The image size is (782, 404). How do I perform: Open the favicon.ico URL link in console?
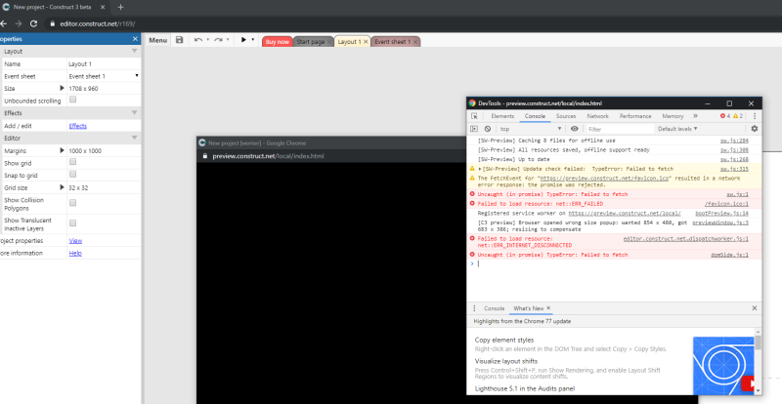[605, 179]
